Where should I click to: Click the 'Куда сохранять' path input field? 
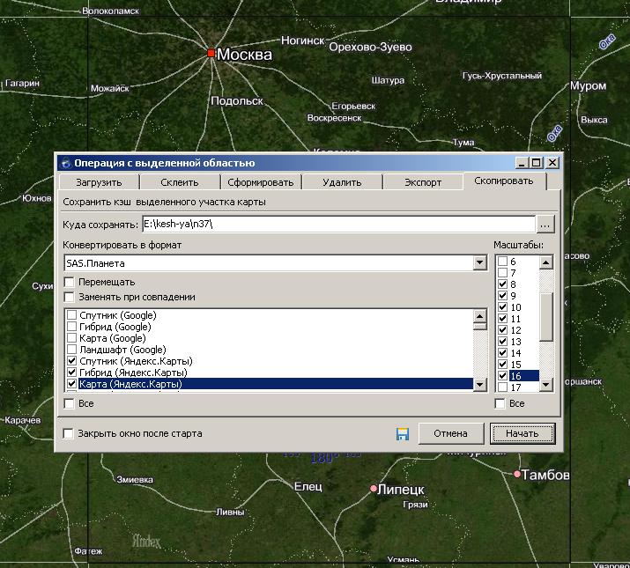337,225
